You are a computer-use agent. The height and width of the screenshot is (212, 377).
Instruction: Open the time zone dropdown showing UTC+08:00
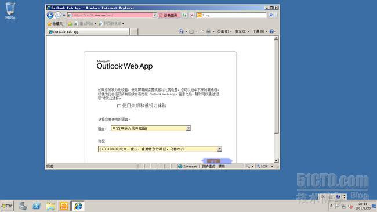(160, 149)
